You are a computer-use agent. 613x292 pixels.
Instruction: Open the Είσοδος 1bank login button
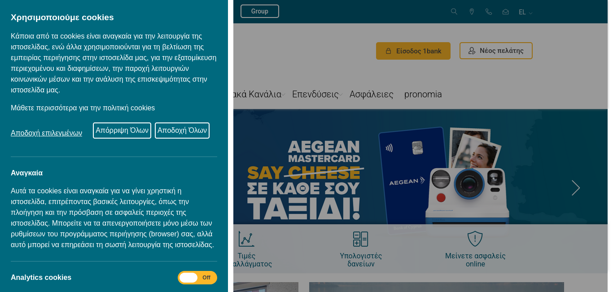pyautogui.click(x=413, y=51)
